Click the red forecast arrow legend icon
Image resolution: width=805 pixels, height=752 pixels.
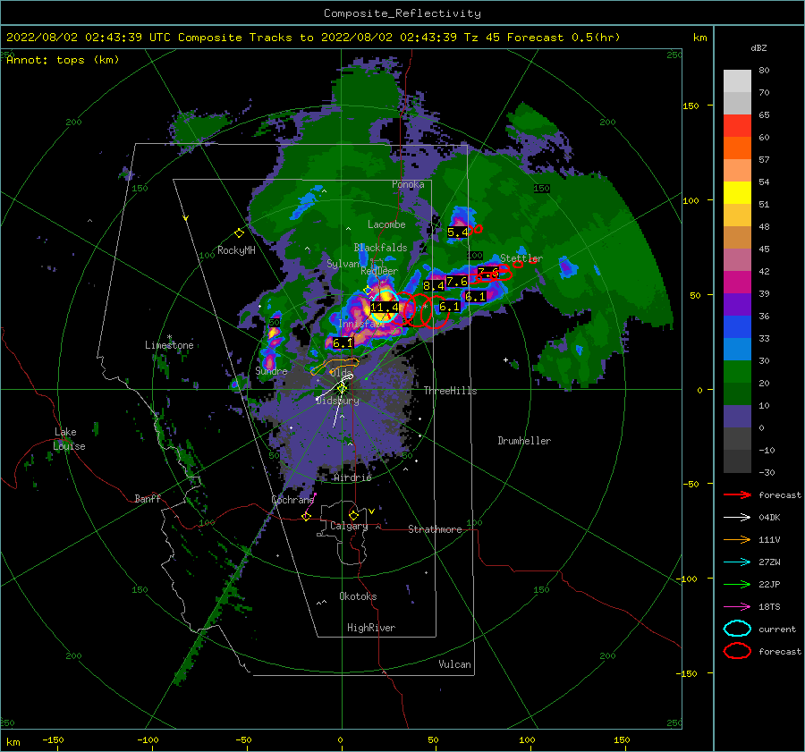pyautogui.click(x=737, y=494)
